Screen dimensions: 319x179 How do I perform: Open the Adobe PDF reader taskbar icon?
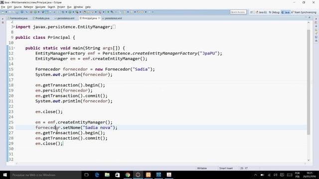(169, 175)
